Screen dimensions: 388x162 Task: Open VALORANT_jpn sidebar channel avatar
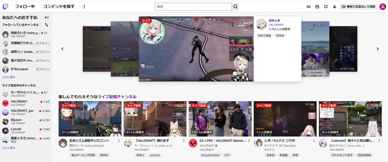(x=5, y=112)
